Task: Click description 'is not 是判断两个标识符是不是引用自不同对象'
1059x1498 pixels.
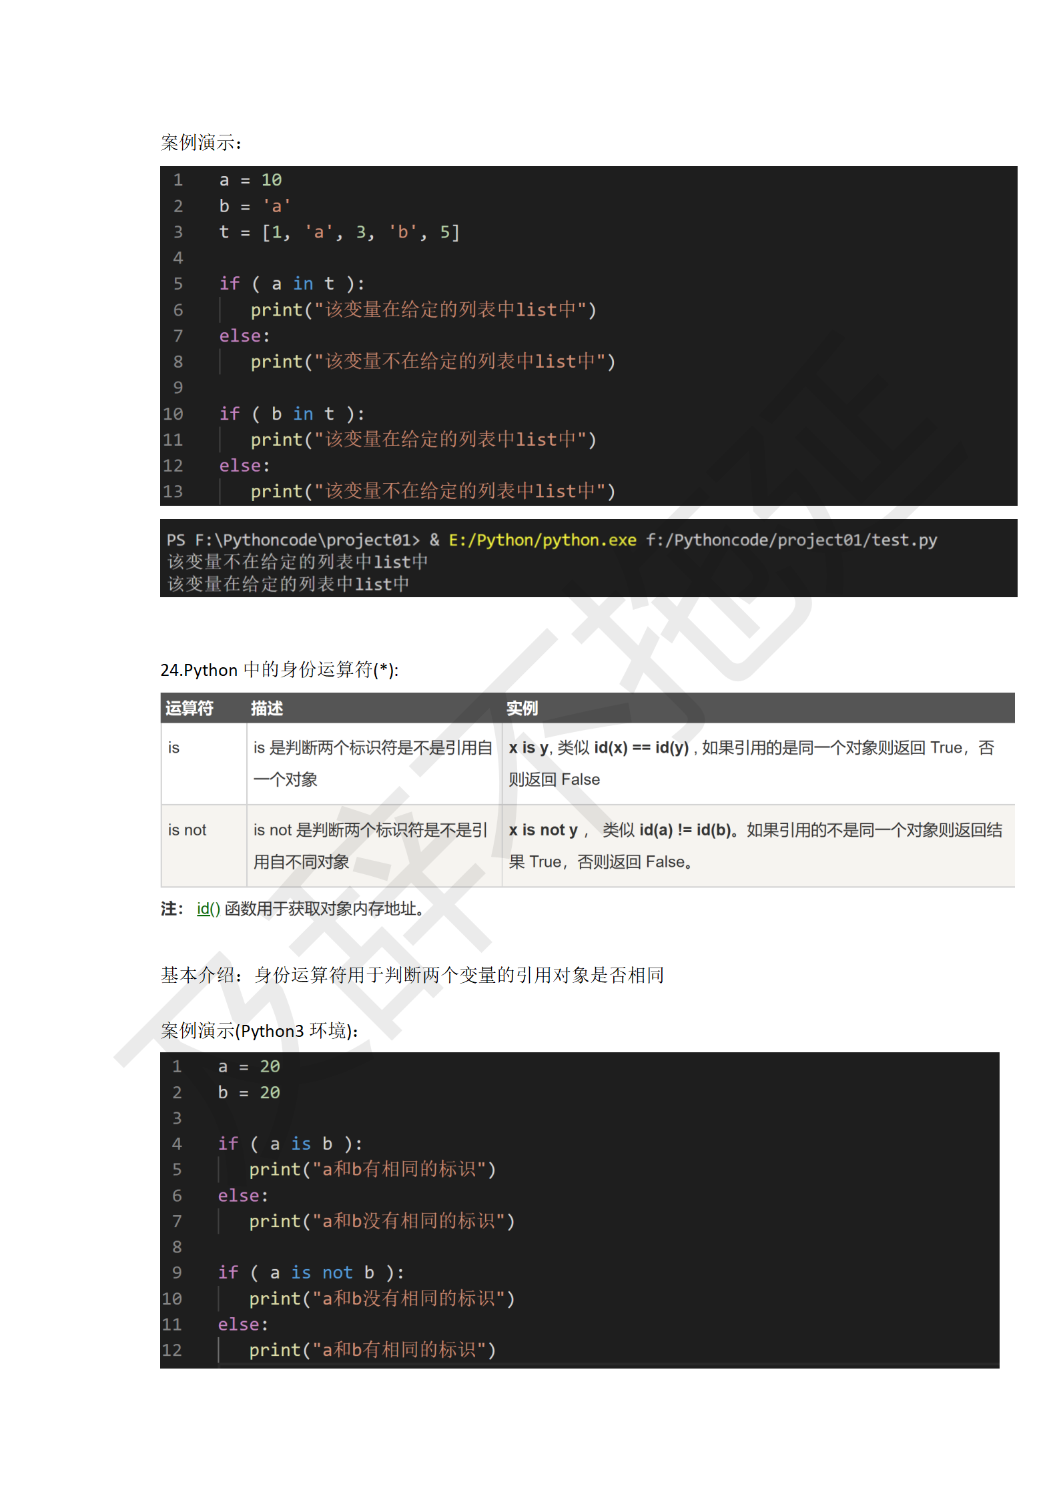Action: click(370, 845)
